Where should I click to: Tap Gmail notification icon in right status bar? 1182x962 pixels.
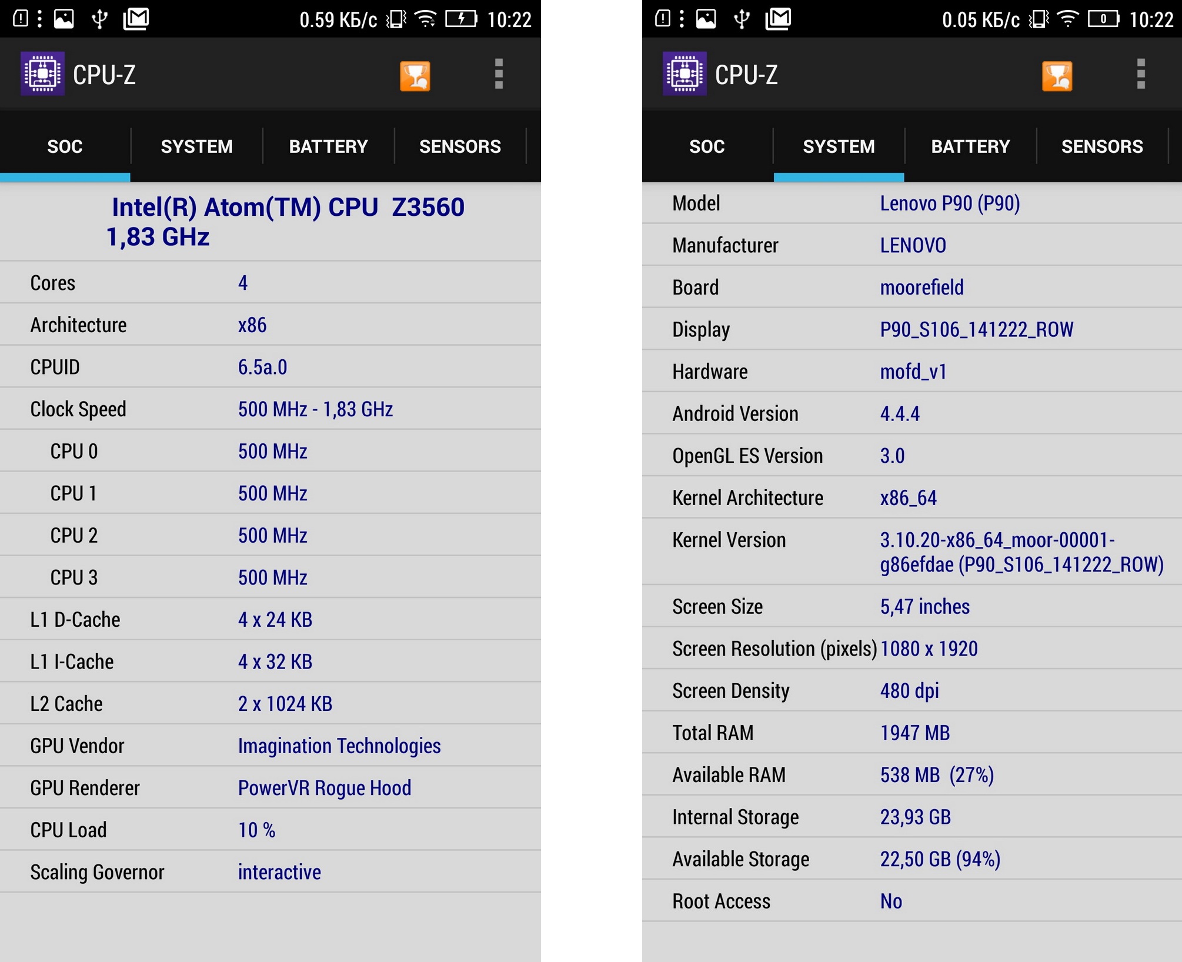tap(778, 19)
